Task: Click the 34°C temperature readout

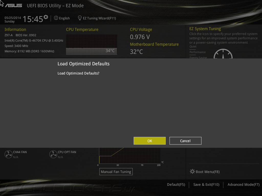Action: pyautogui.click(x=110, y=51)
